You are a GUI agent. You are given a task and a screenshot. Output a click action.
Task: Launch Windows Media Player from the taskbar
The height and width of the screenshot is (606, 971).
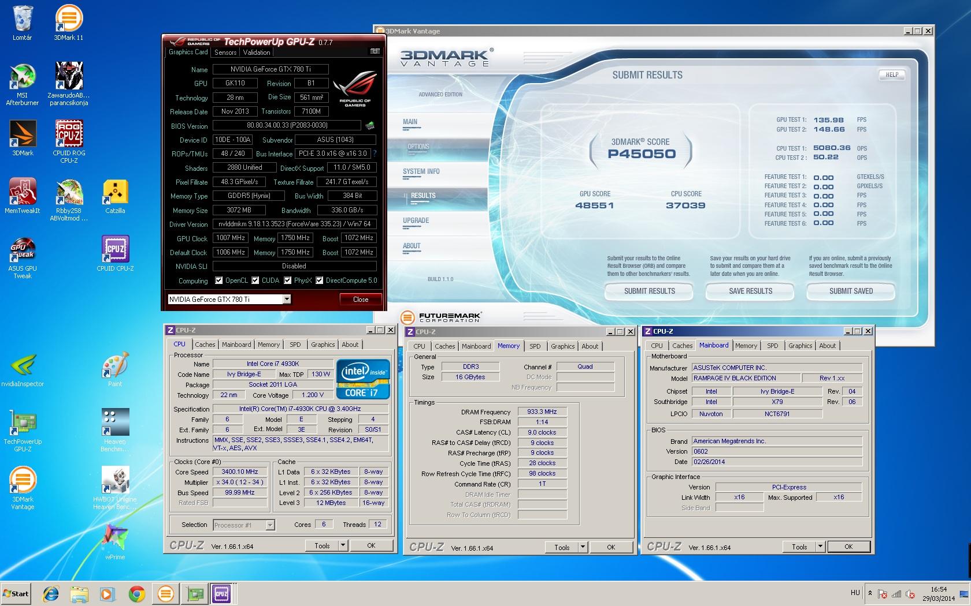click(x=108, y=593)
